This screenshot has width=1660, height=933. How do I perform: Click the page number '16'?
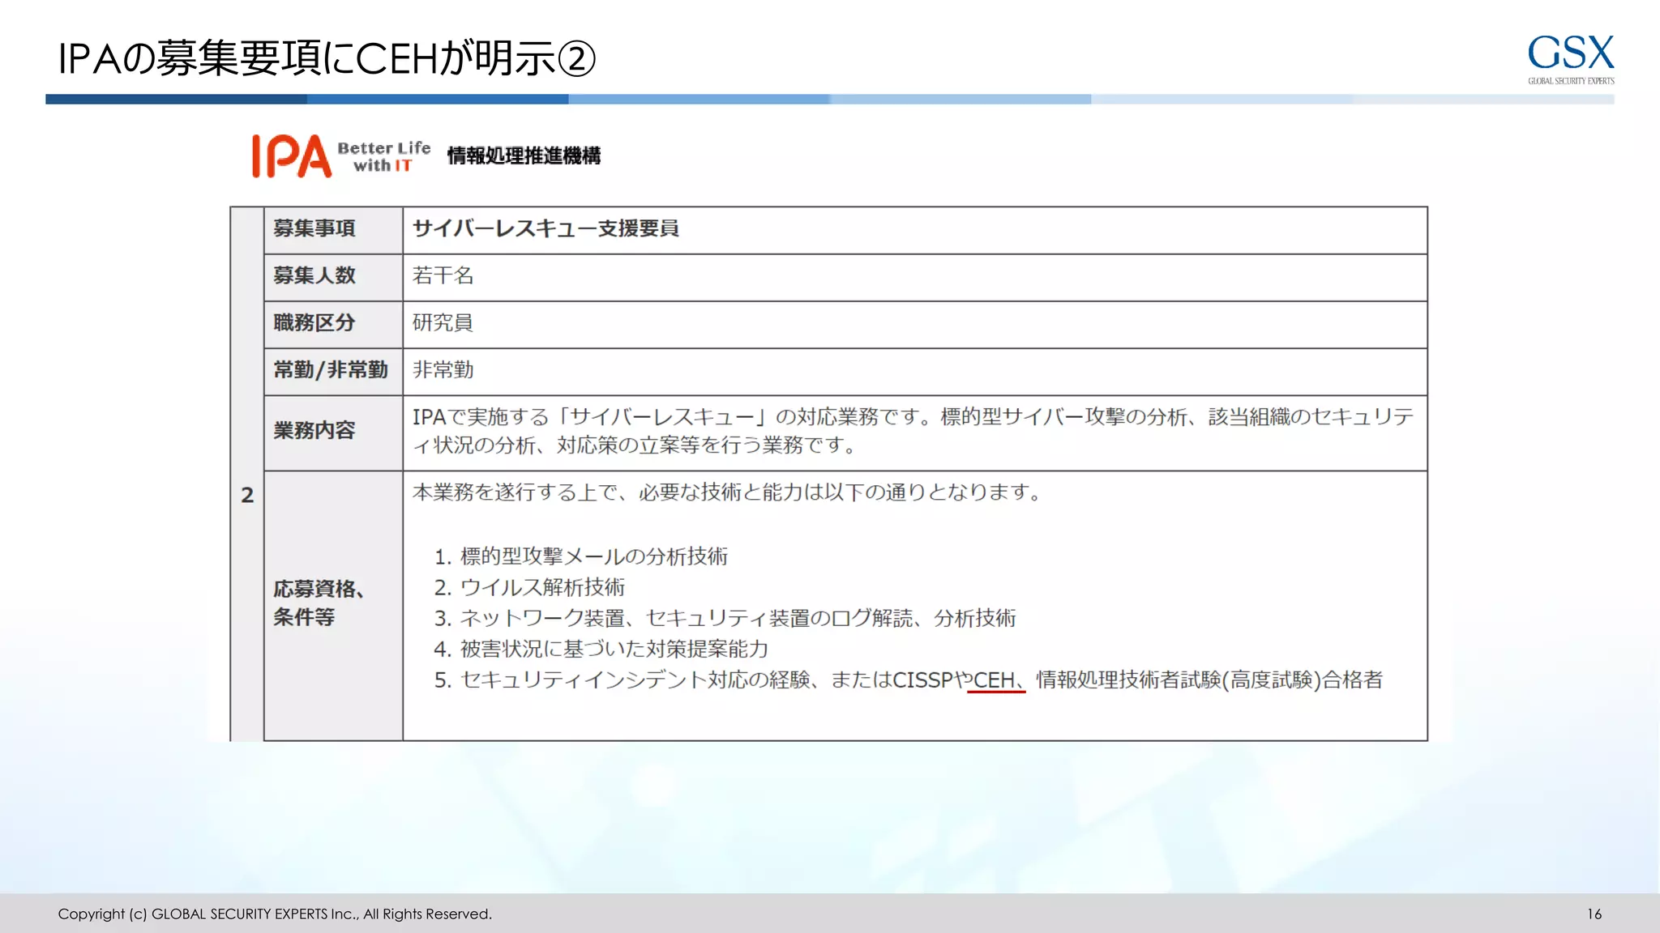1594,914
